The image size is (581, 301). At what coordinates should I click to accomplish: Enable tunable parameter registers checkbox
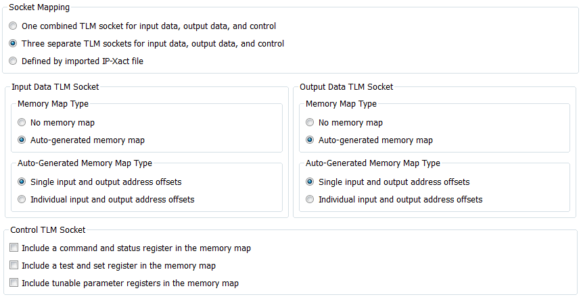pyautogui.click(x=14, y=283)
